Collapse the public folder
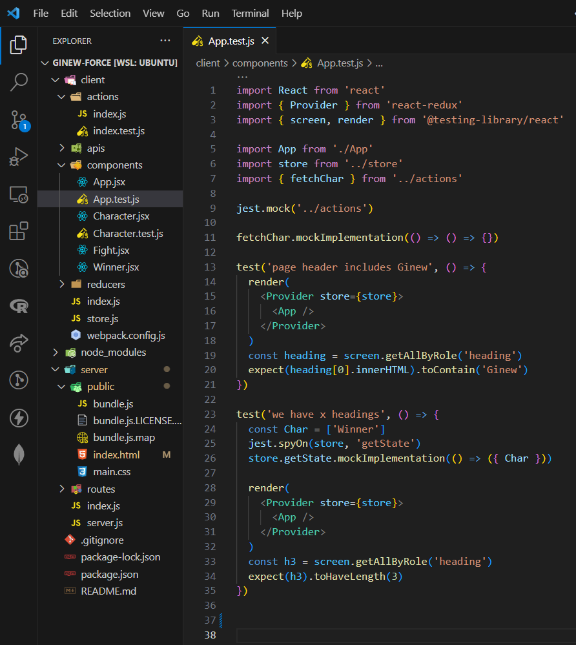Image resolution: width=576 pixels, height=645 pixels. tap(61, 387)
